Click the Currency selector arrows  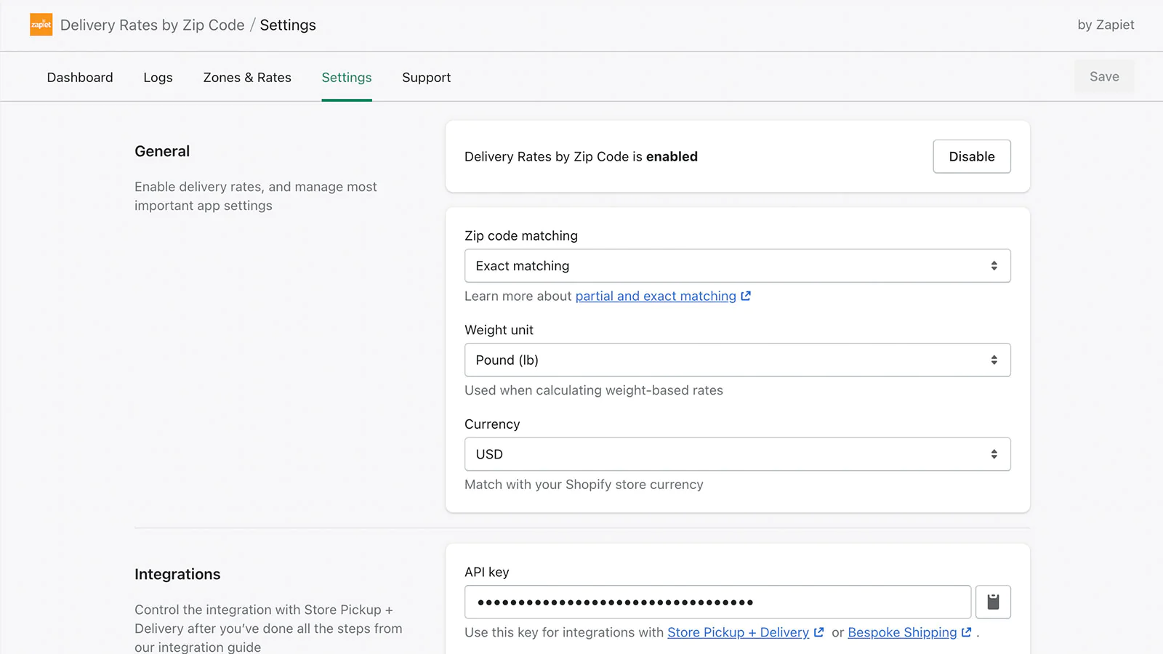994,454
